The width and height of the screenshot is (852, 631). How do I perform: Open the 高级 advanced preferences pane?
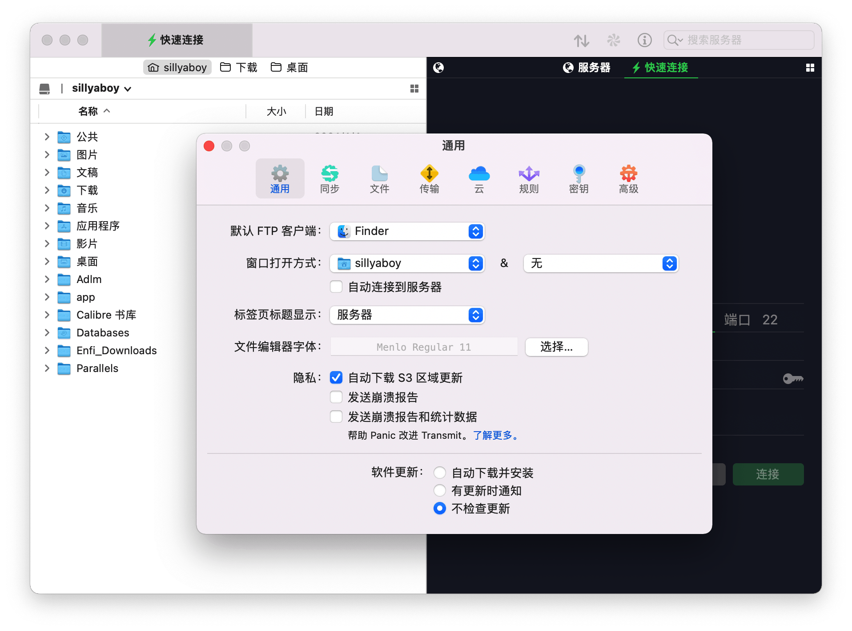tap(628, 179)
